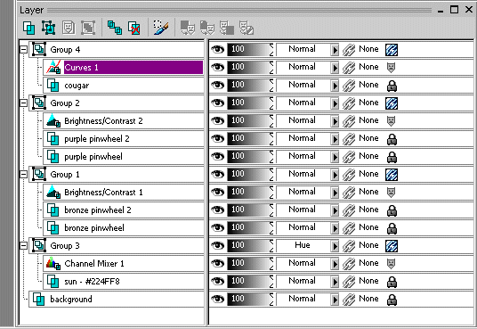Image resolution: width=477 pixels, height=329 pixels.
Task: Adjust opacity slider for Group 4
Action: pos(250,49)
